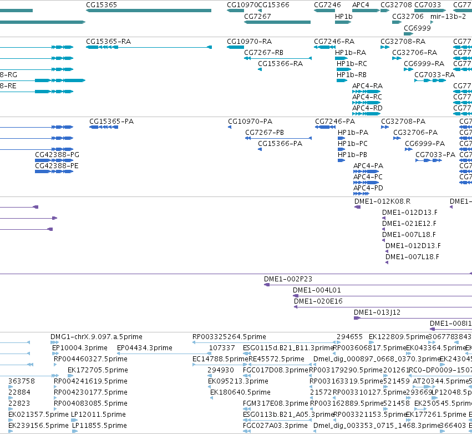This screenshot has width=472, height=434.
Task: Select the EP10004.3prime EST label
Action: tap(80, 348)
